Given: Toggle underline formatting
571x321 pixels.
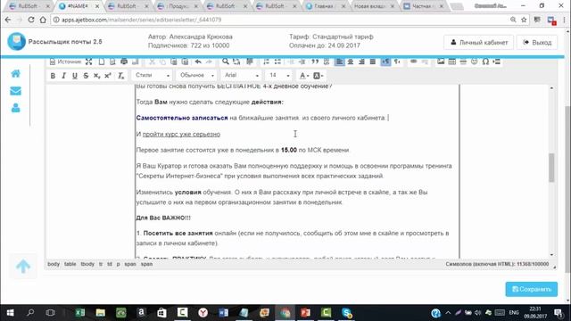Looking at the screenshot, I should 75,76.
